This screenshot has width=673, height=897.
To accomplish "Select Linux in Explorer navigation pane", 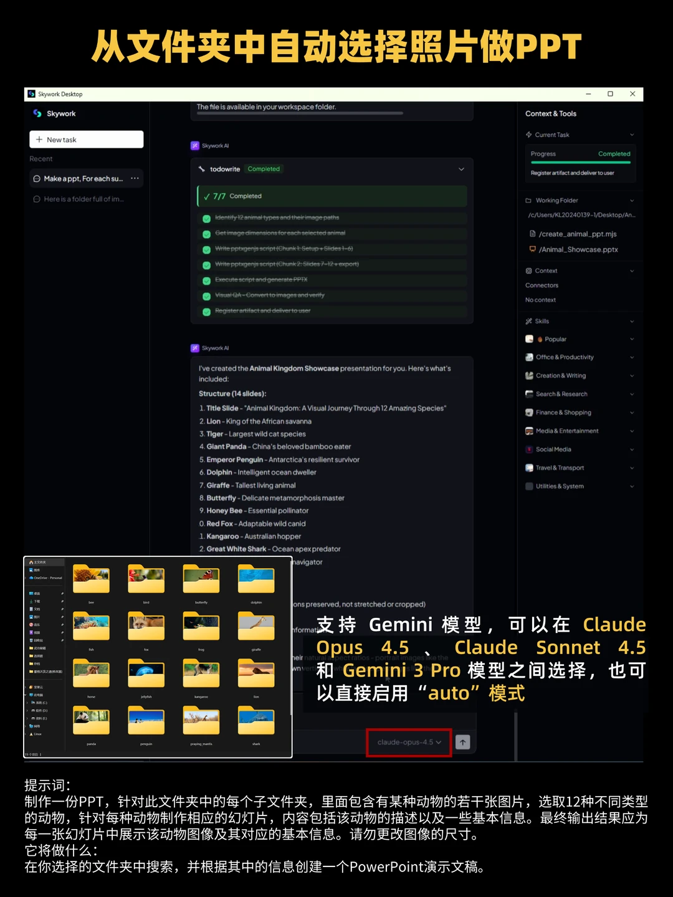I will 36,734.
